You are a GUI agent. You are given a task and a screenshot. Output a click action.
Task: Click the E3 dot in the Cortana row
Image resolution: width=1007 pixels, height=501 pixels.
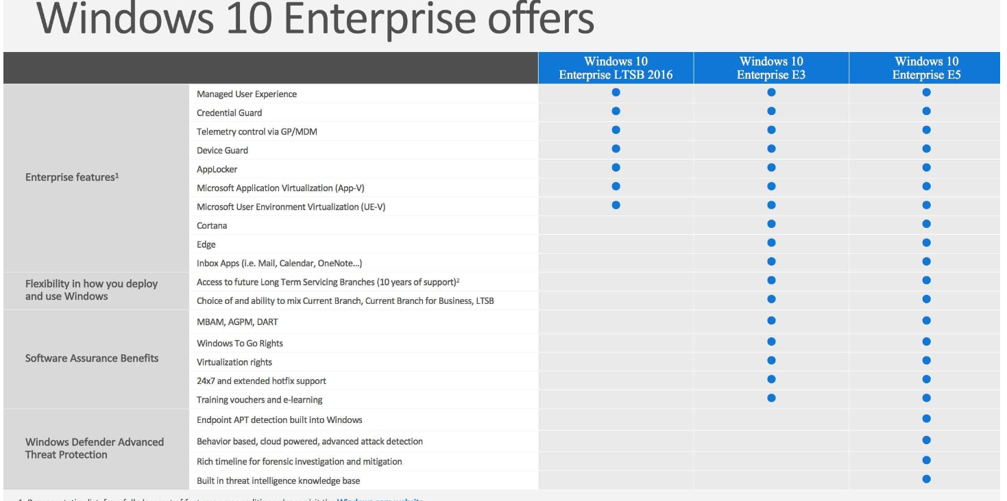coord(771,223)
